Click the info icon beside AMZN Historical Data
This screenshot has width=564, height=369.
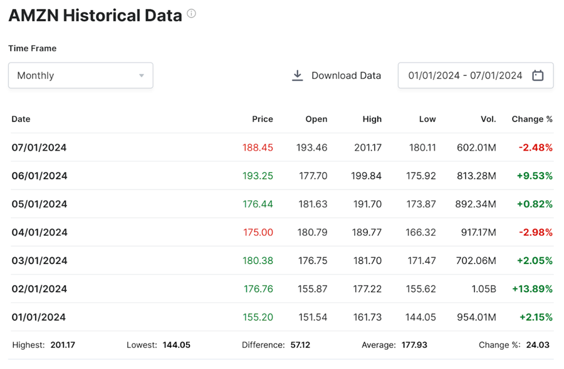[191, 14]
